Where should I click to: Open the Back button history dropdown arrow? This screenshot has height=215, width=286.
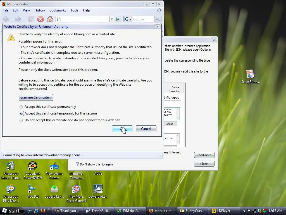point(12,19)
